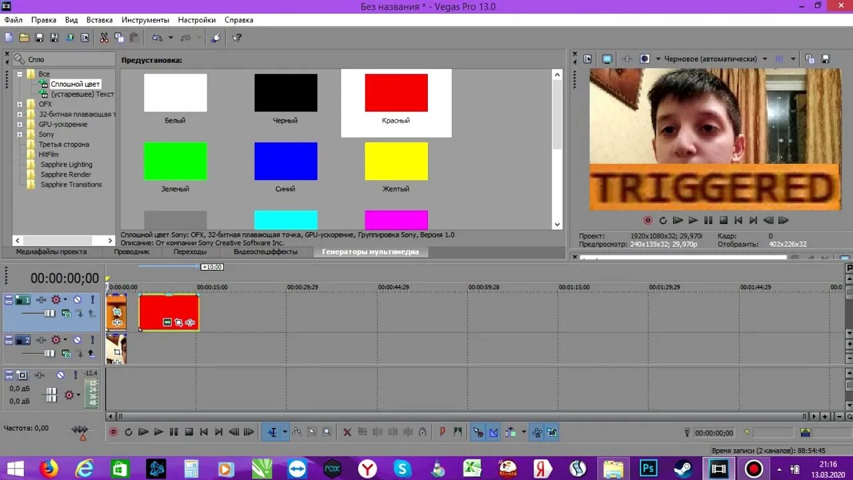Insert a marker with the orange flag icon
Screen dimensions: 853x480
pyautogui.click(x=442, y=432)
